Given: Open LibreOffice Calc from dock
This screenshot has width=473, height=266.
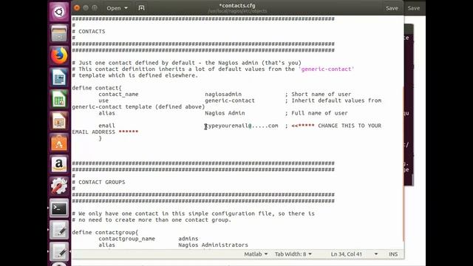Looking at the screenshot, I should tap(59, 99).
